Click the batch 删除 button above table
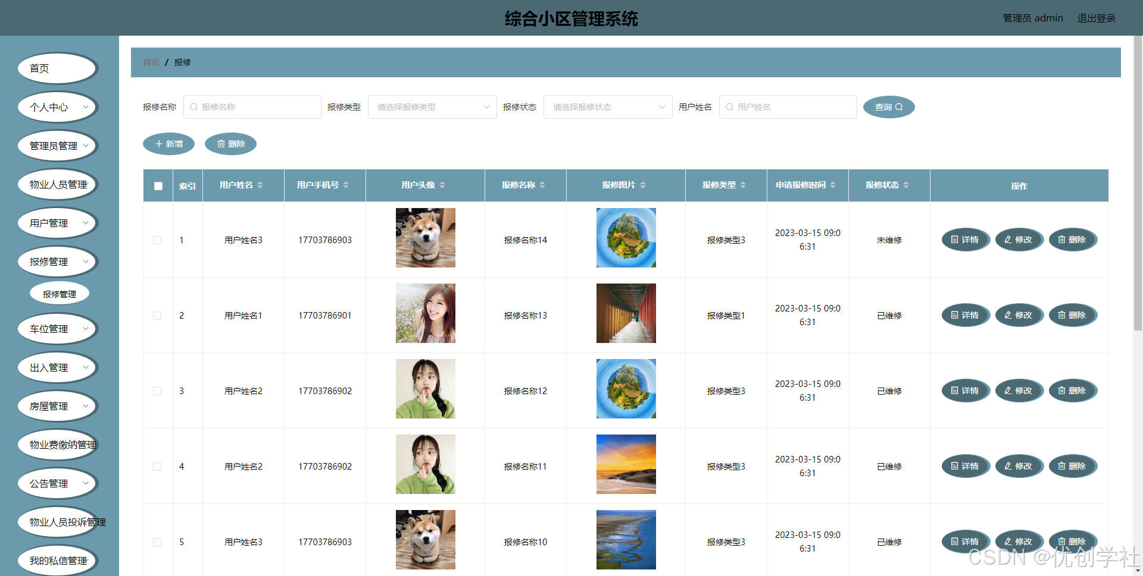Screen dimensions: 1143x576 click(230, 144)
